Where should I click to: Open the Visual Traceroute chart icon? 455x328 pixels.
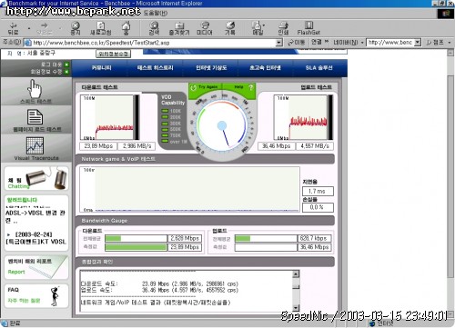(35, 145)
